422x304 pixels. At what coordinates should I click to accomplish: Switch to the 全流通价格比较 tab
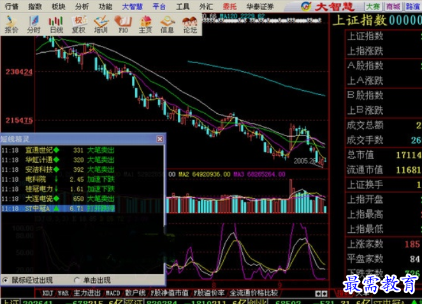pyautogui.click(x=254, y=293)
